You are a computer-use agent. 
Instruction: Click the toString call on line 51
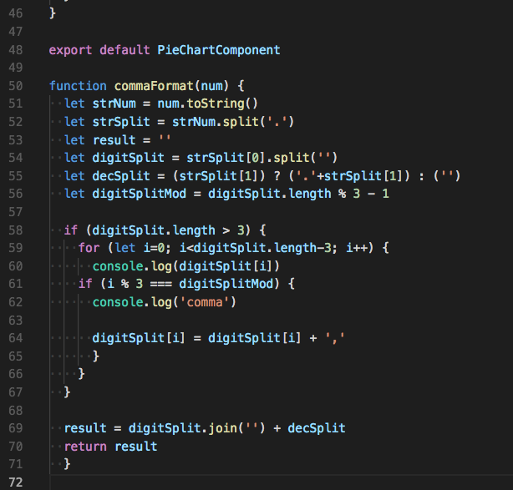click(215, 104)
